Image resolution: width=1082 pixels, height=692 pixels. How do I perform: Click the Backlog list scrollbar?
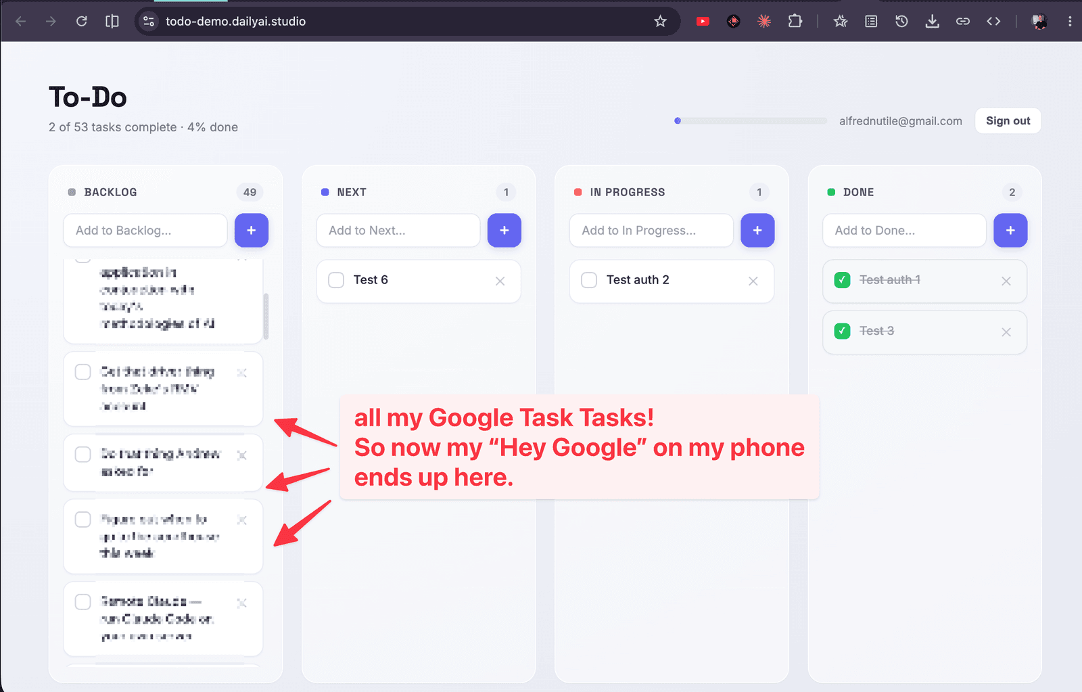(266, 316)
